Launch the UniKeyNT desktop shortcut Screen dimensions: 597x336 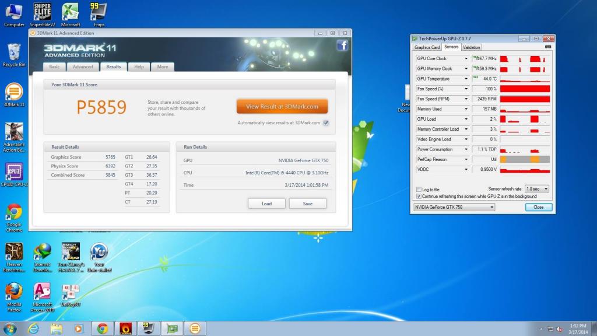pyautogui.click(x=71, y=295)
